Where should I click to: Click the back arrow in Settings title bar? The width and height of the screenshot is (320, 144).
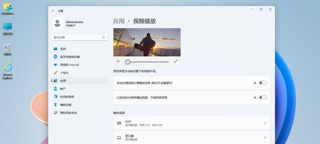point(53,11)
